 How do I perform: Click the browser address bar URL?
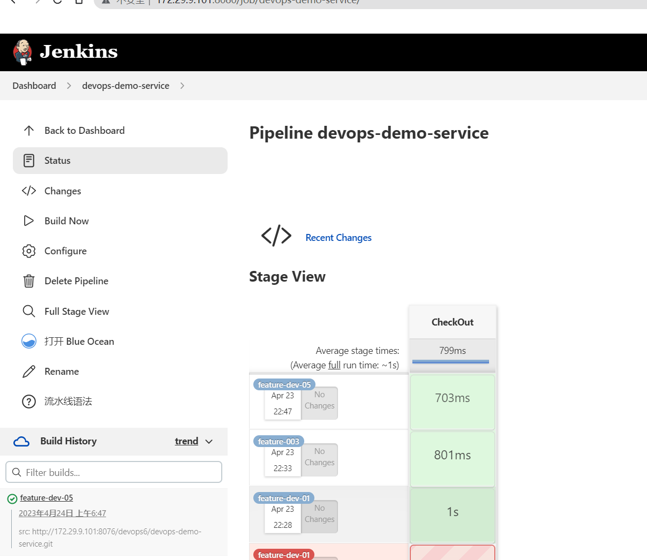pyautogui.click(x=257, y=2)
